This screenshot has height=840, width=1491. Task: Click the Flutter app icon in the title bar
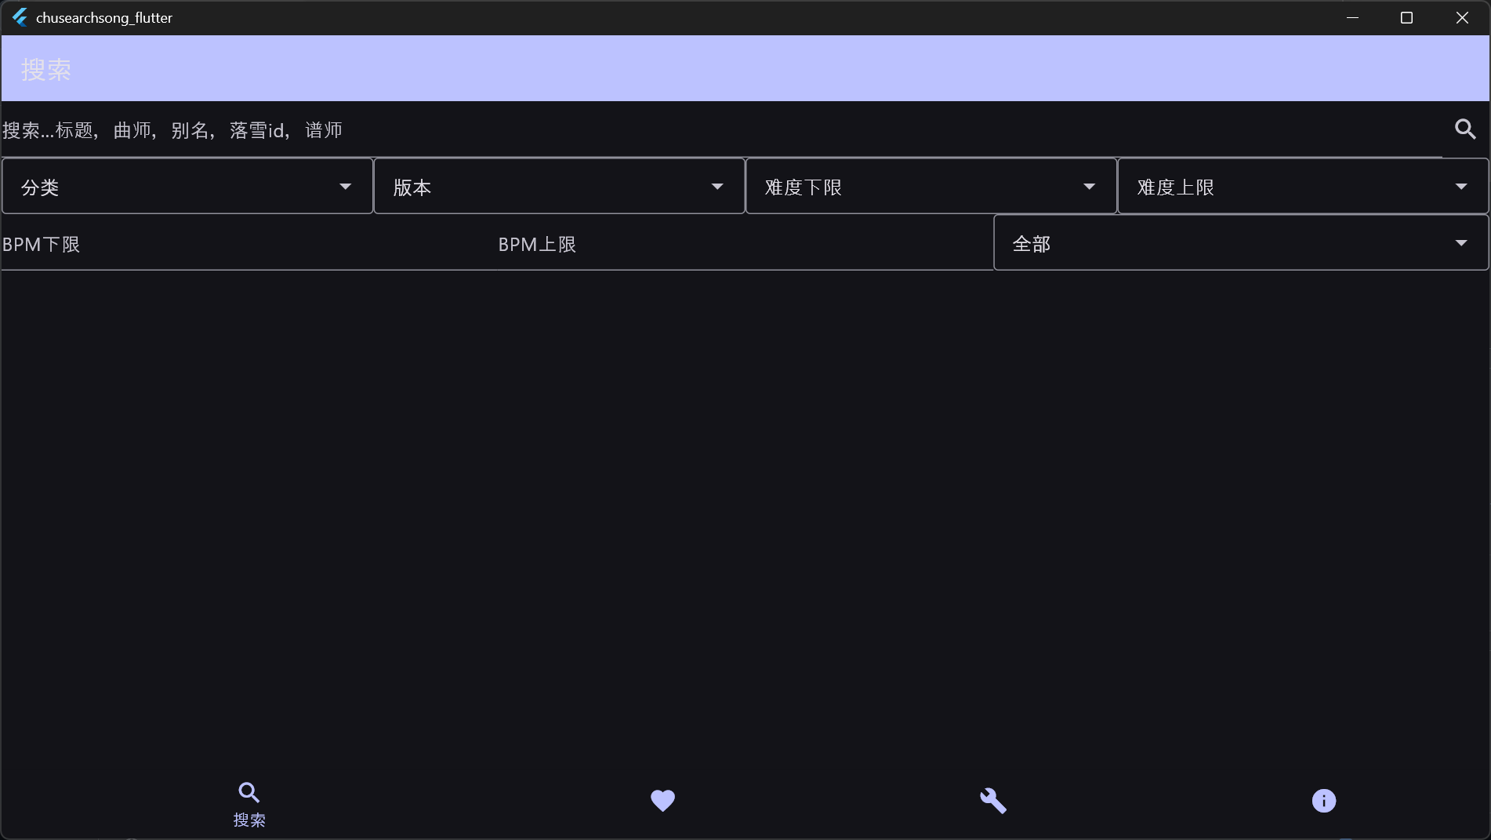(20, 17)
